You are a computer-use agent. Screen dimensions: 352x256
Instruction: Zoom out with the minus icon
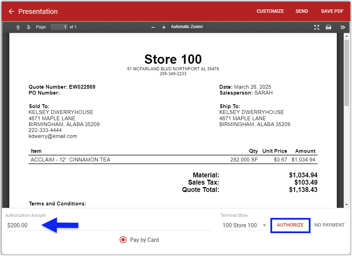[153, 27]
